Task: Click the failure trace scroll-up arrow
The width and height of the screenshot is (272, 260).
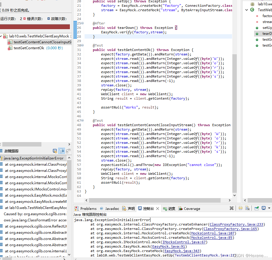Action: [x=69, y=158]
